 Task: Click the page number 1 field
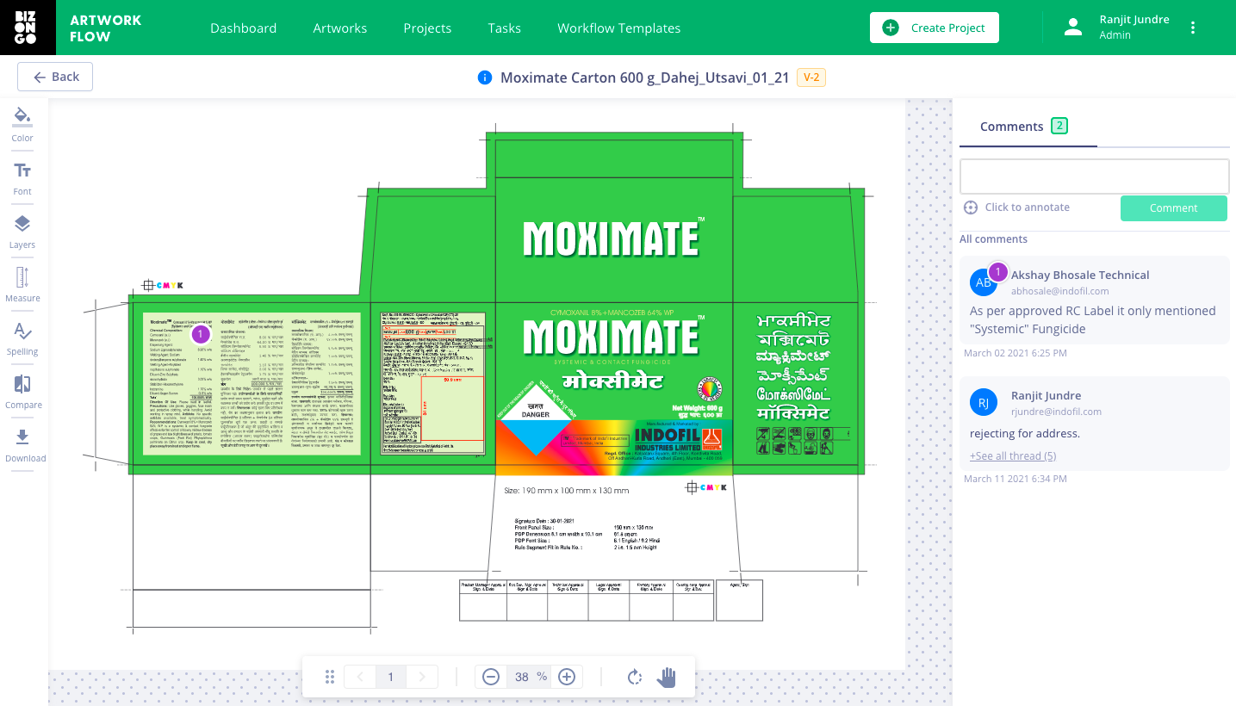click(x=391, y=677)
